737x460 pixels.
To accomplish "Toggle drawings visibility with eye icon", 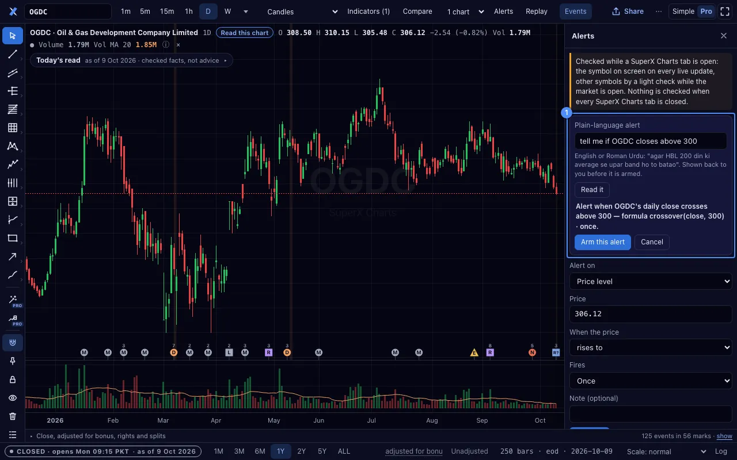I will pyautogui.click(x=13, y=398).
